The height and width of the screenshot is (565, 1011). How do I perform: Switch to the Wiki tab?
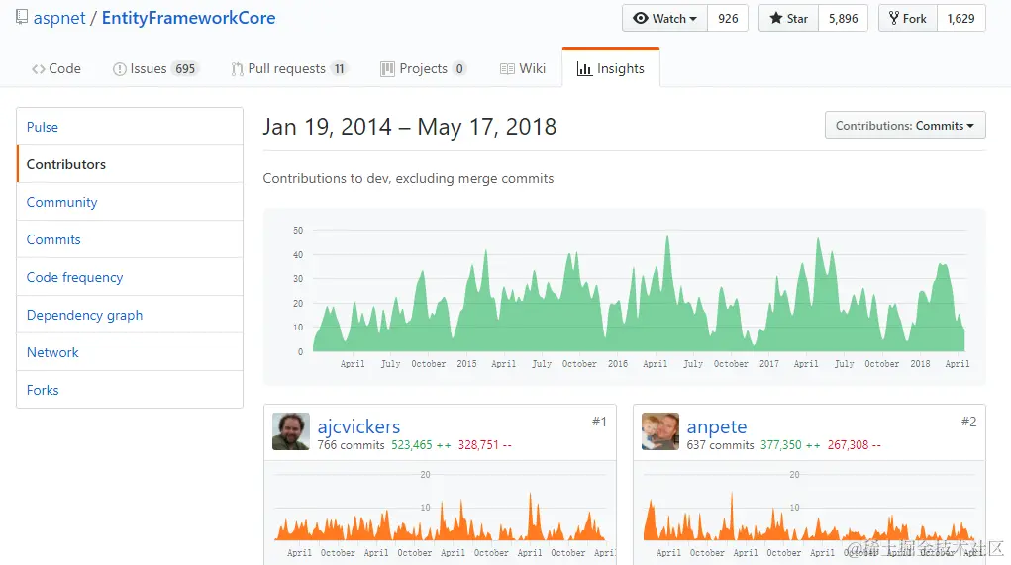point(523,68)
